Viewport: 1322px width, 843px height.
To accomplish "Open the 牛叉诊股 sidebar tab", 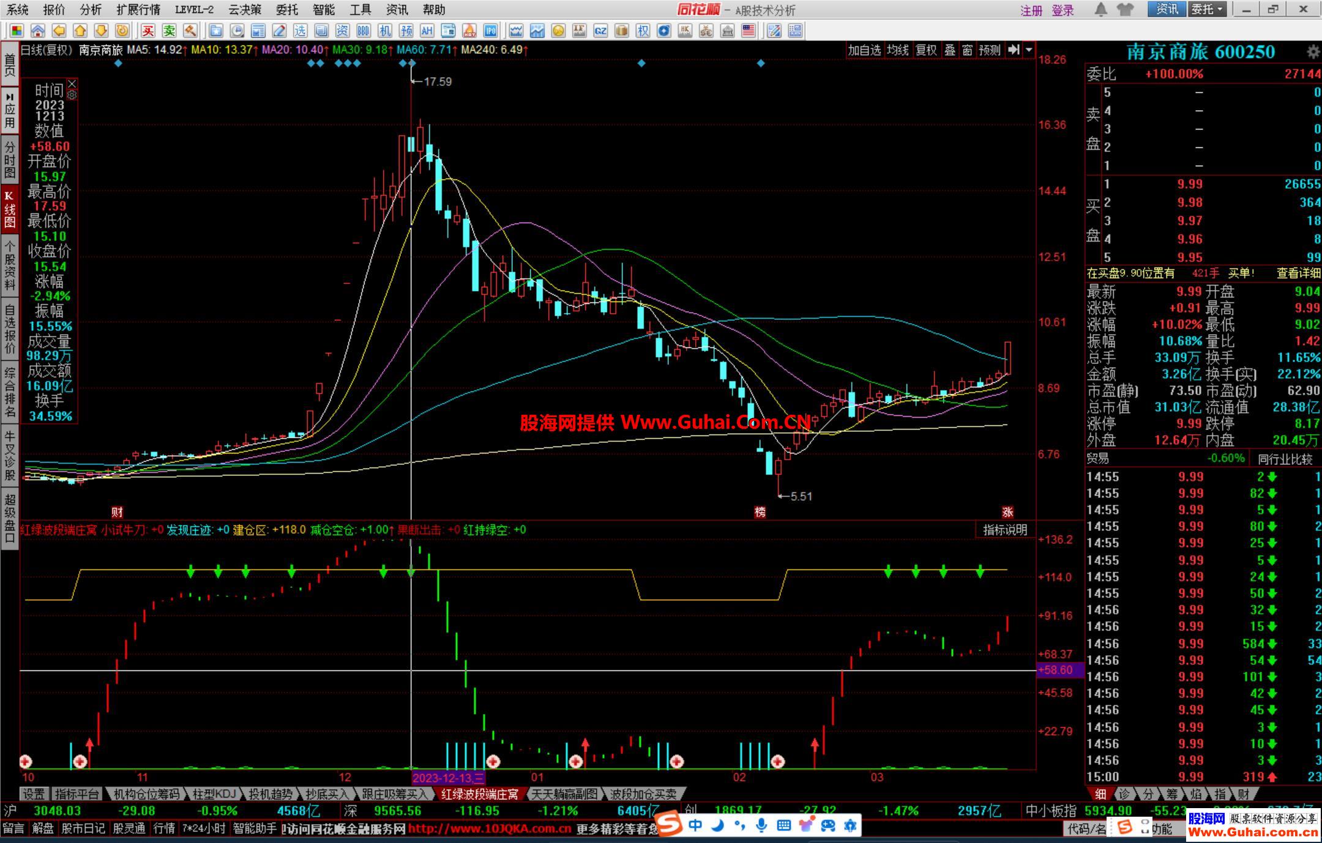I will point(9,456).
